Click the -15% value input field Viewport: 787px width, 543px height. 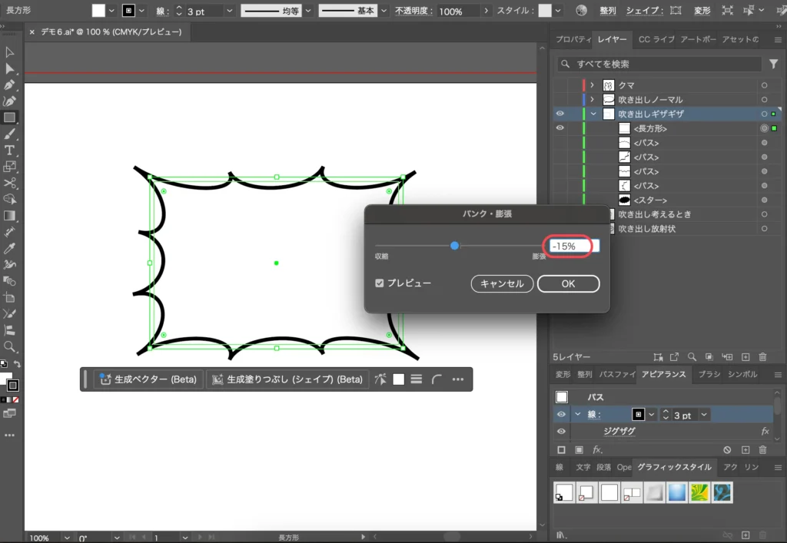569,246
